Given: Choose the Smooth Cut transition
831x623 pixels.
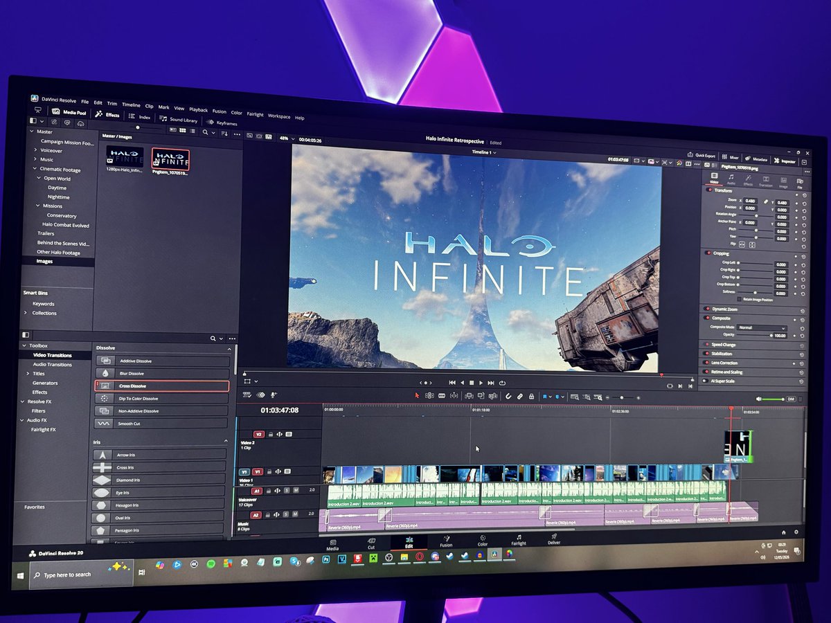Looking at the screenshot, I should click(x=161, y=423).
